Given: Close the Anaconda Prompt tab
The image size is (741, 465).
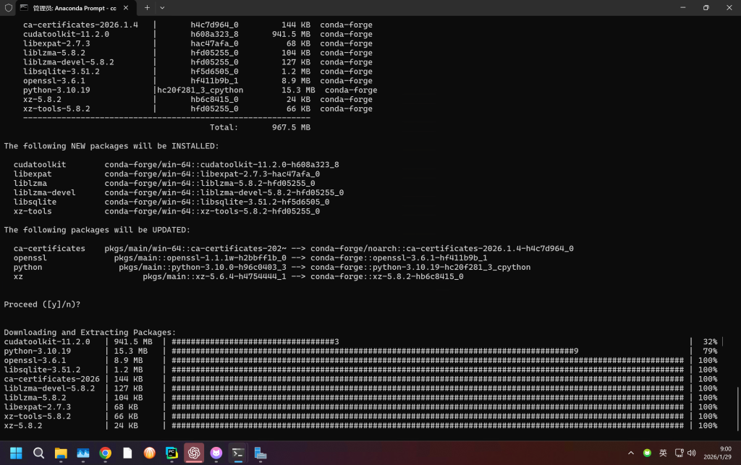Looking at the screenshot, I should click(x=126, y=7).
